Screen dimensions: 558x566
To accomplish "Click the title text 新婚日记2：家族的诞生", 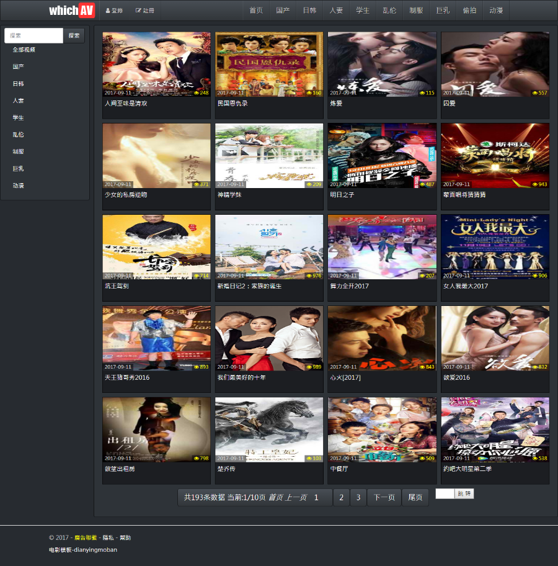I will tap(249, 286).
